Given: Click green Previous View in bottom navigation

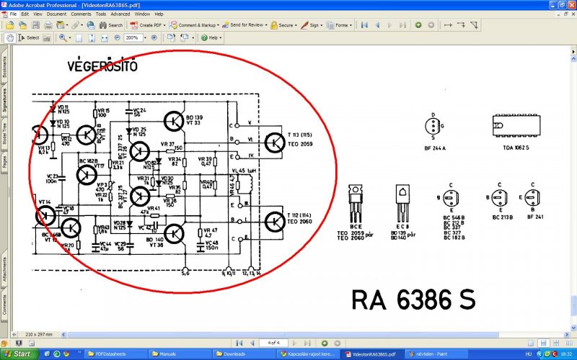Looking at the screenshot, I should coord(324,343).
